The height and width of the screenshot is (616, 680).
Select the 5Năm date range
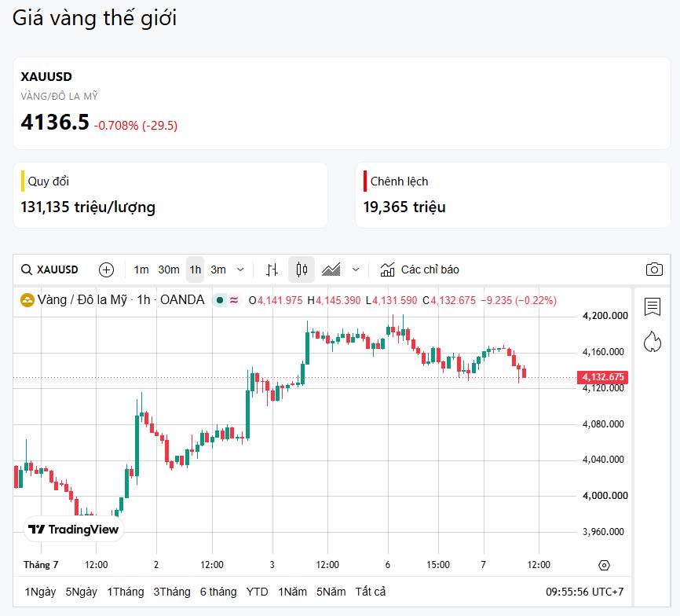point(331,592)
